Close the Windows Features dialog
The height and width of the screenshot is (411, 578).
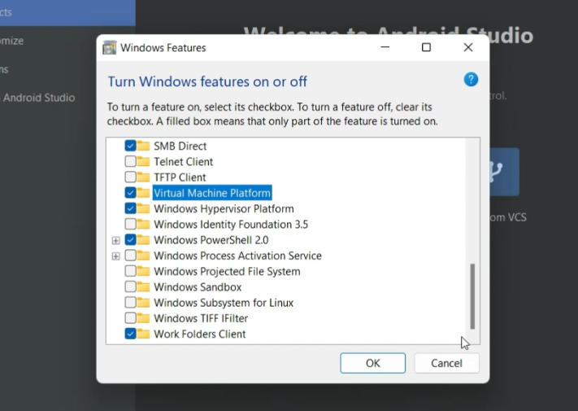468,47
